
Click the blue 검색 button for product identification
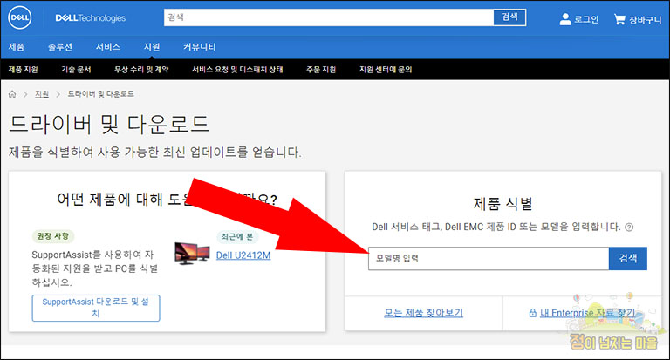click(628, 258)
